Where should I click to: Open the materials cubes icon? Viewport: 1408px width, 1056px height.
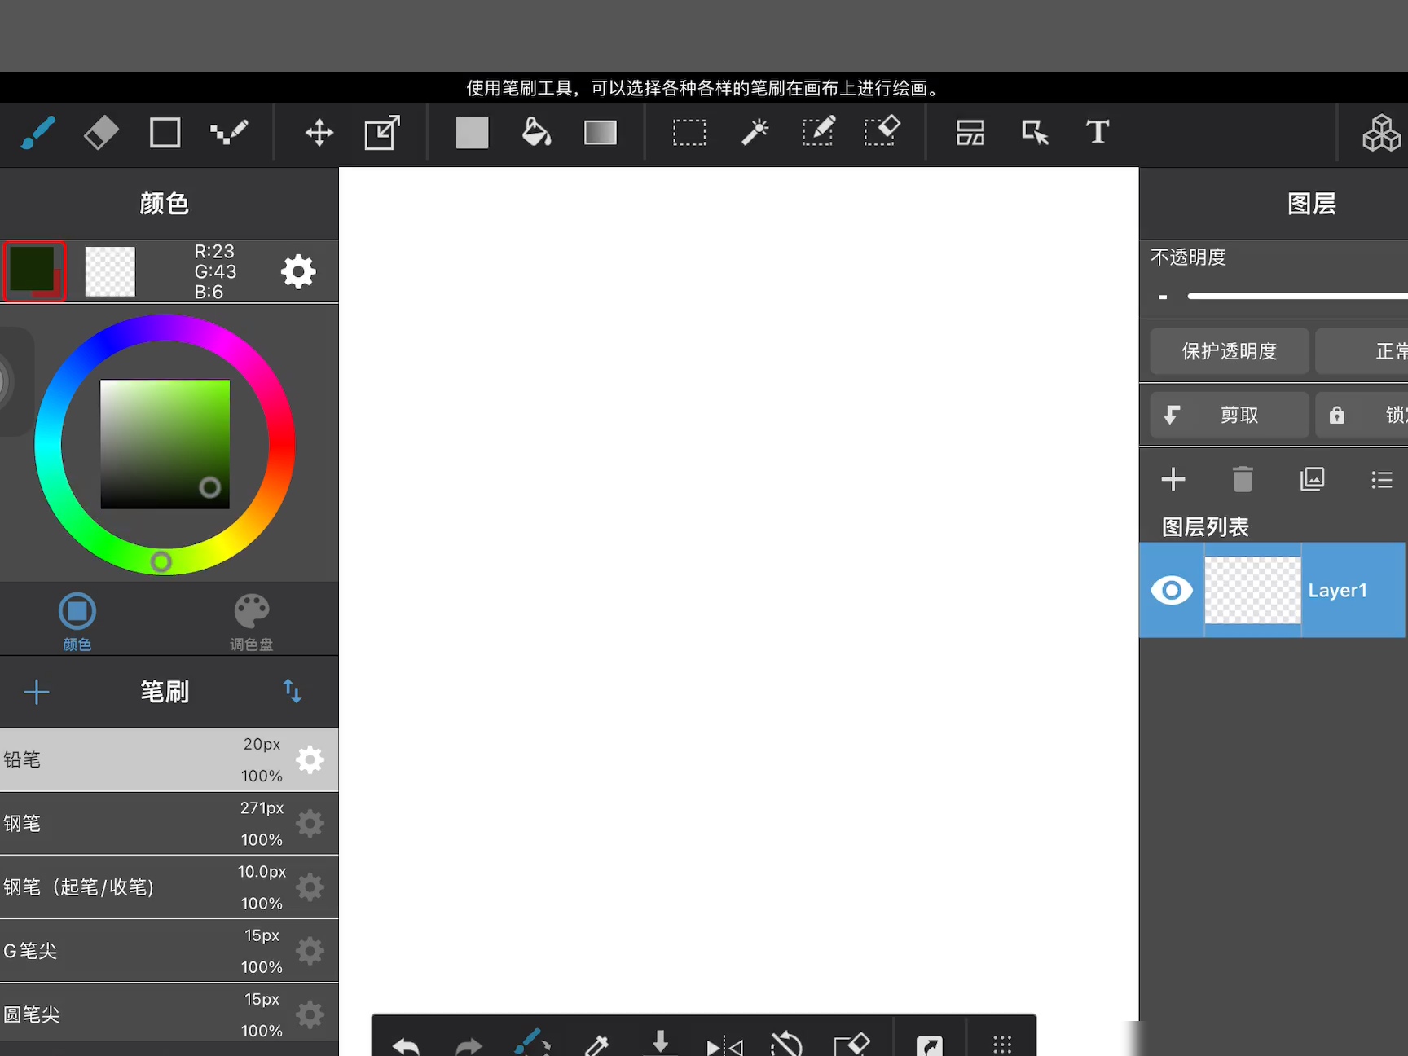coord(1380,133)
